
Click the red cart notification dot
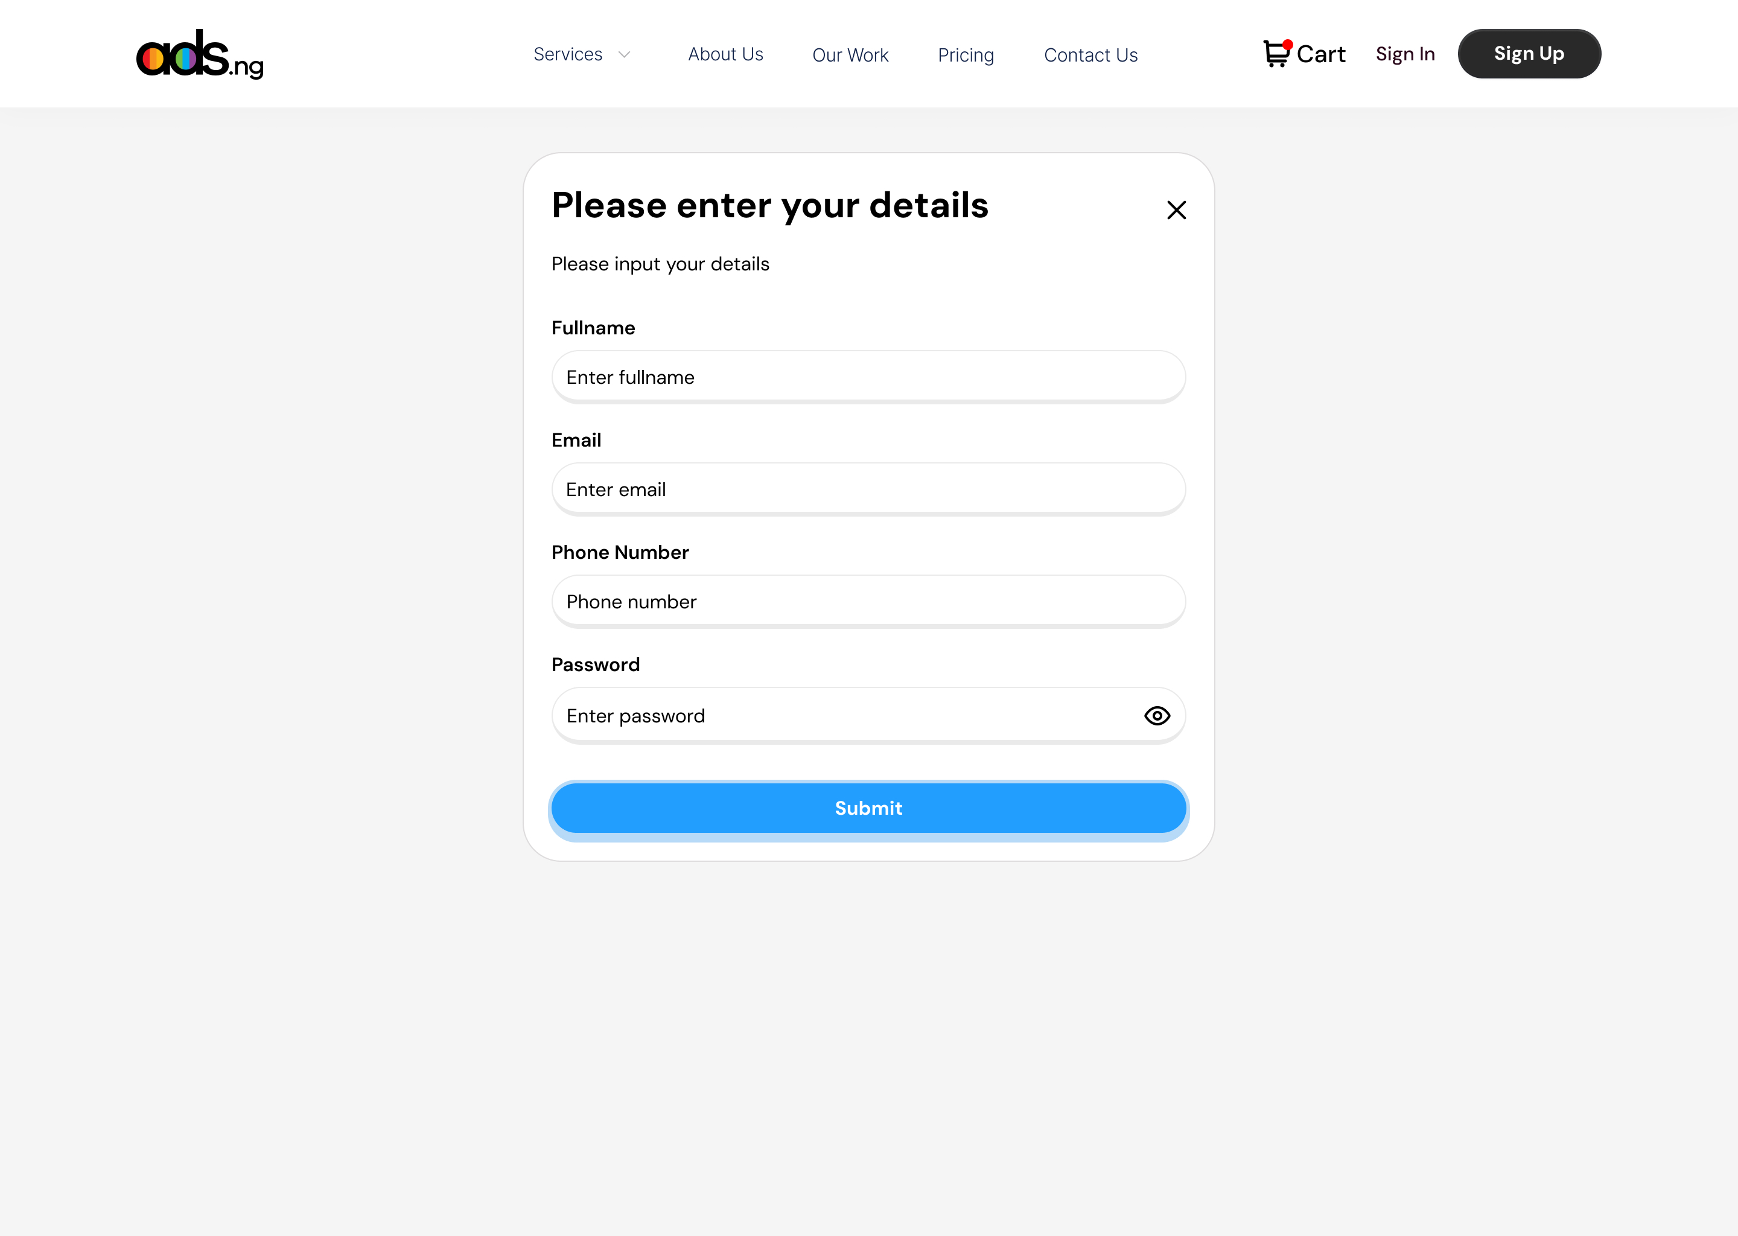pyautogui.click(x=1288, y=44)
